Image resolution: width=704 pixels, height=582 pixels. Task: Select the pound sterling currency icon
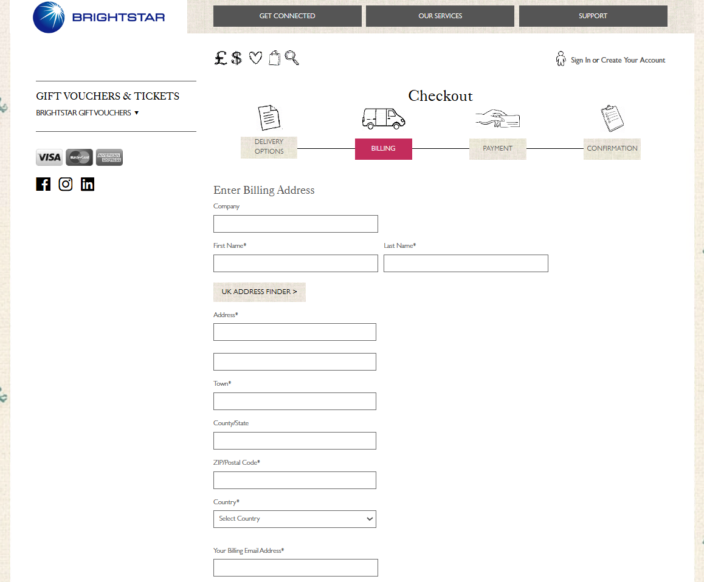[x=220, y=58]
